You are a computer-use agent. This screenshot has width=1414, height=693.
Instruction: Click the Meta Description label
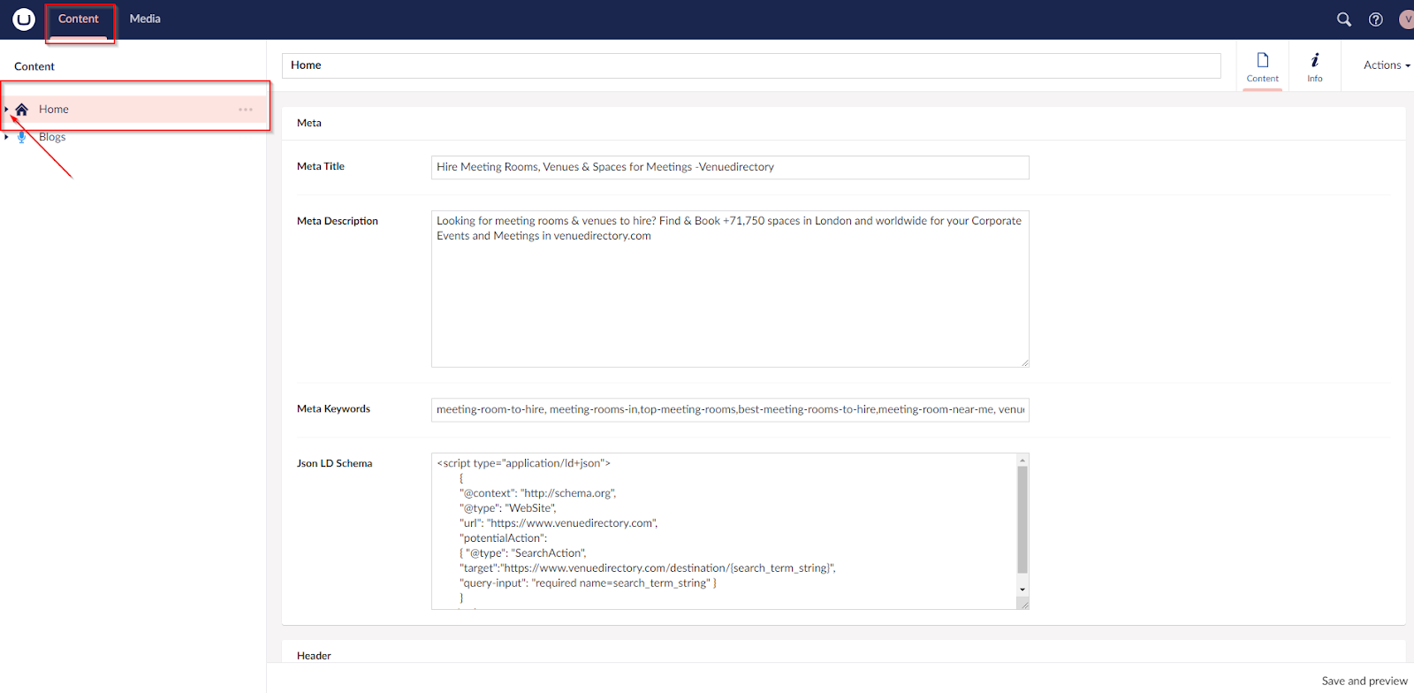click(338, 221)
